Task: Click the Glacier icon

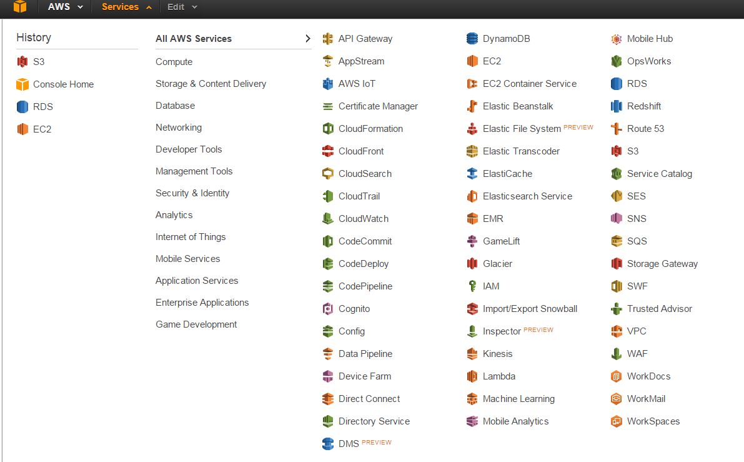Action: tap(472, 264)
